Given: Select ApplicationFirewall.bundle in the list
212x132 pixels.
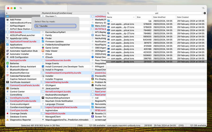Looking at the screenshot, I should pos(23,41).
